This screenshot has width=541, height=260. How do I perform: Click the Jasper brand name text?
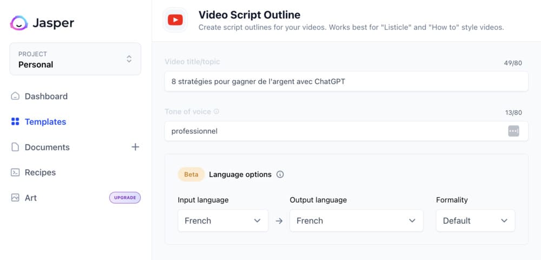[53, 23]
